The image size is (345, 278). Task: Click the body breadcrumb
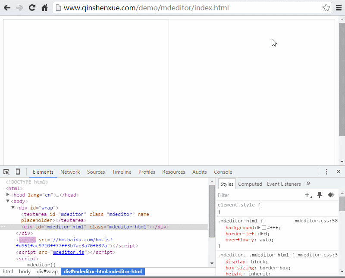click(x=25, y=272)
